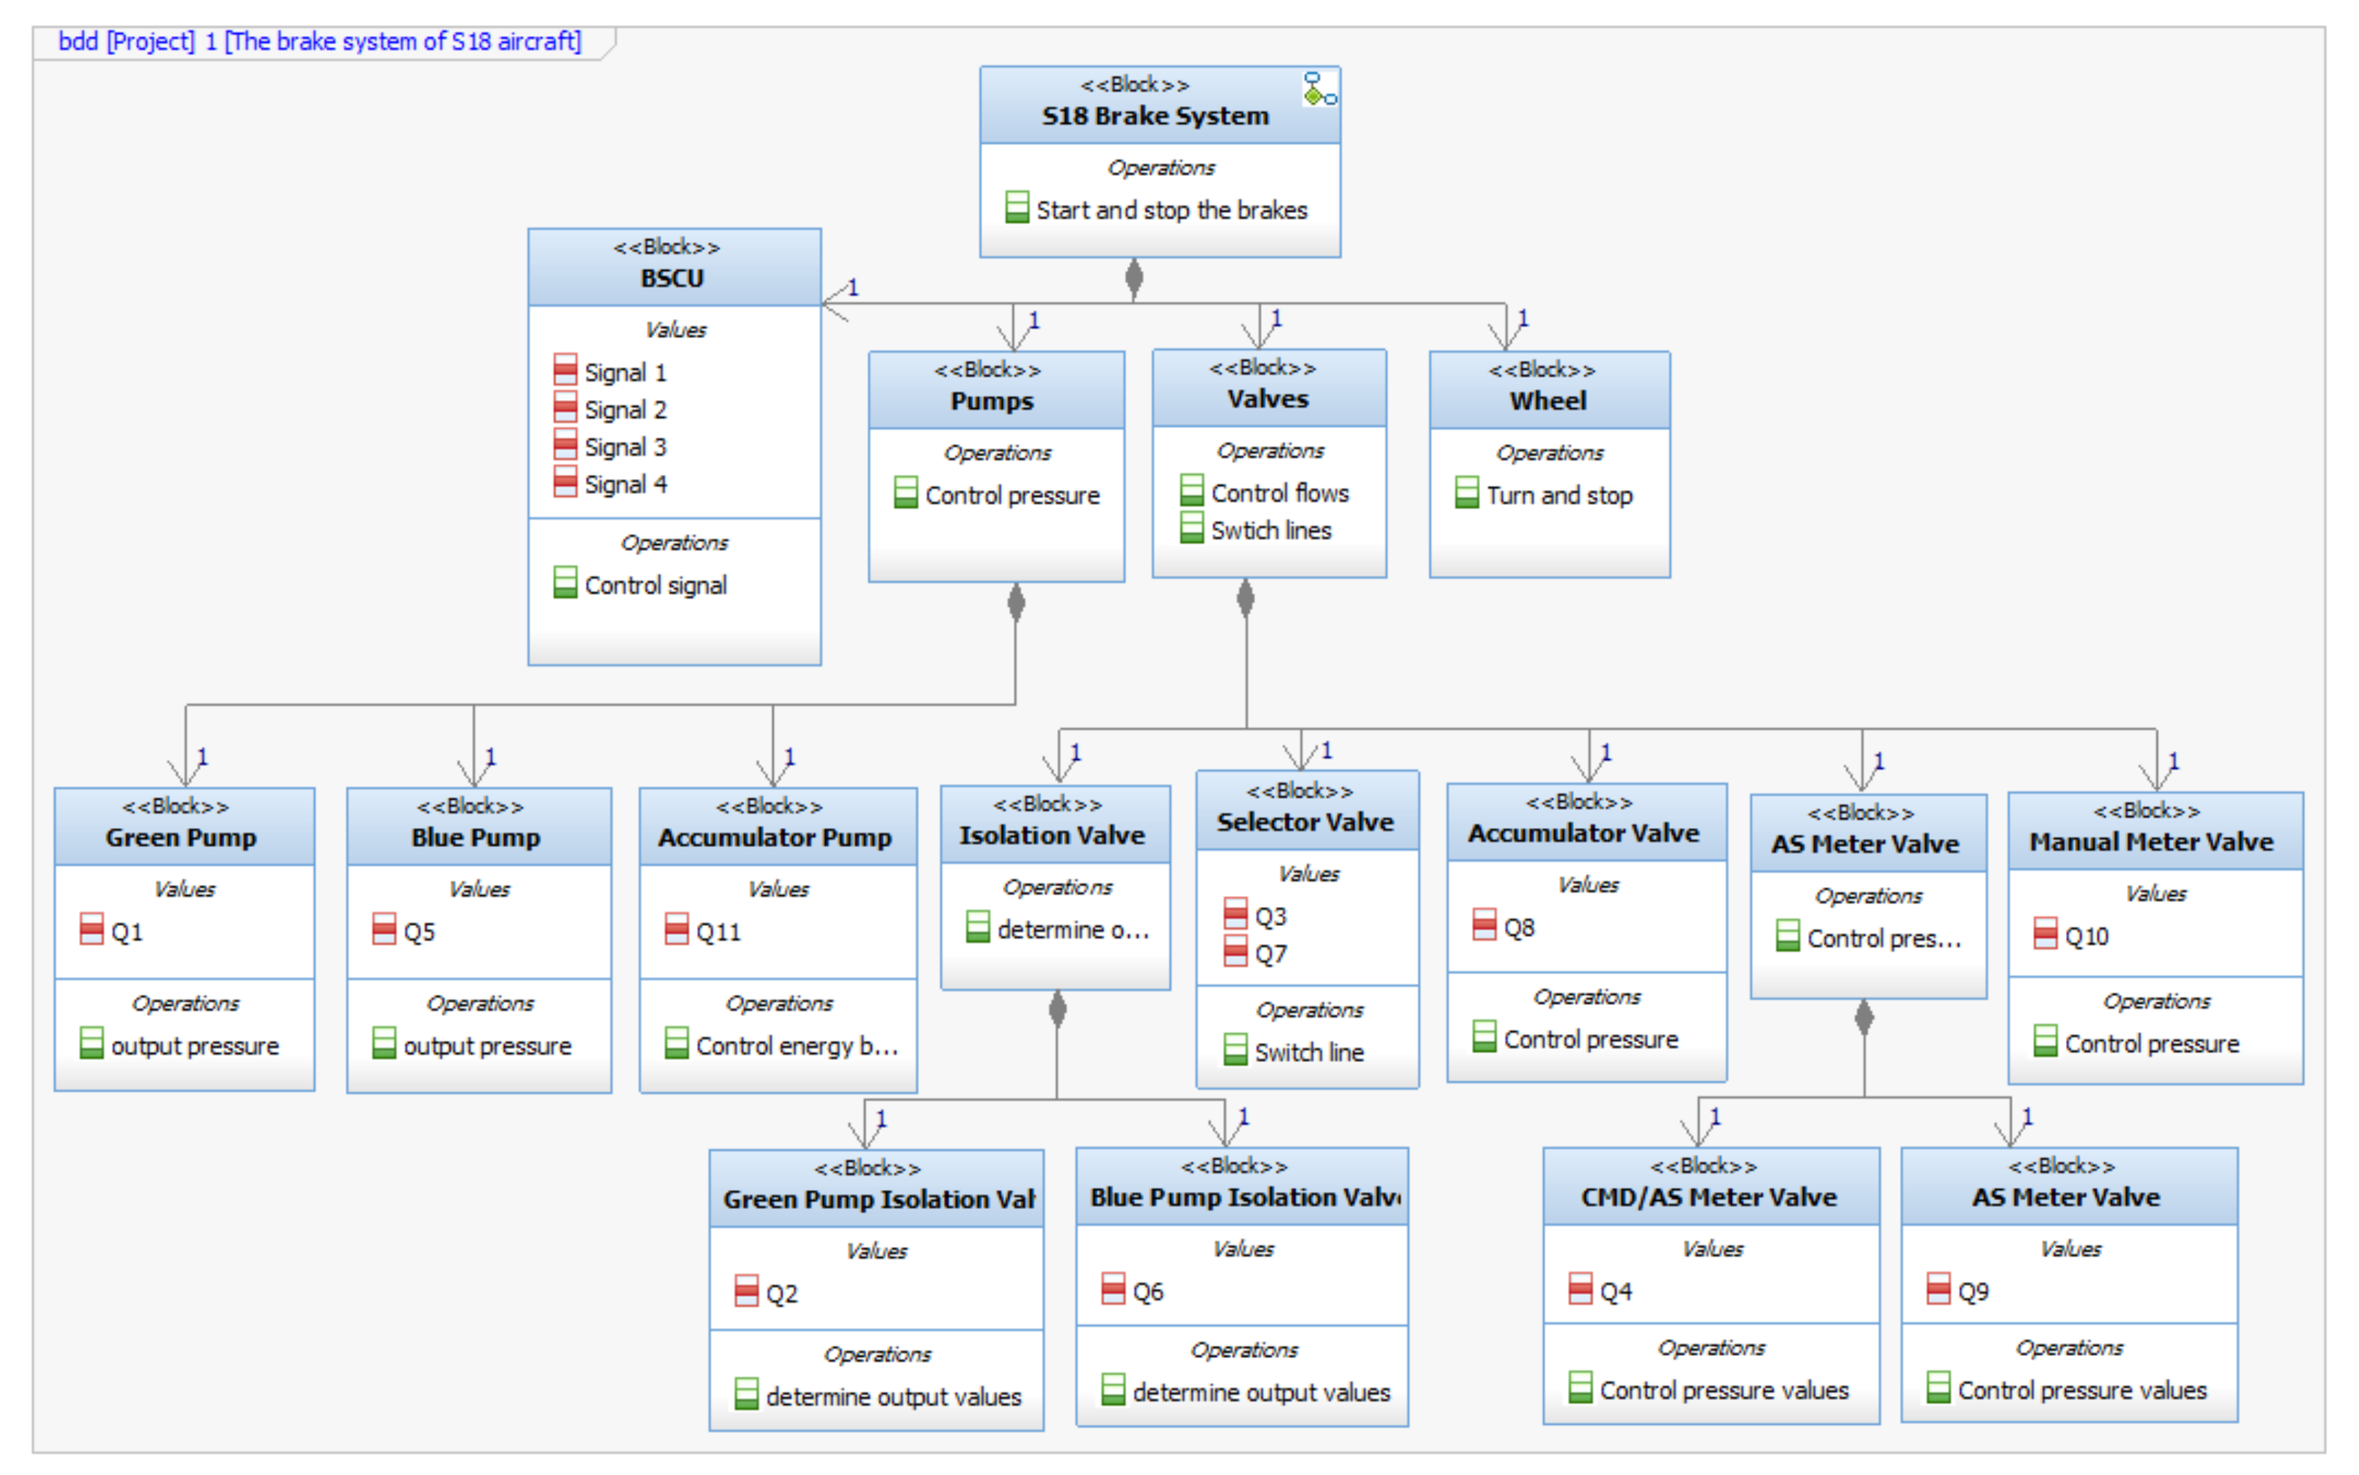Select the CMD/AS Meter Valve block header
The height and width of the screenshot is (1475, 2359).
coord(1709,1196)
